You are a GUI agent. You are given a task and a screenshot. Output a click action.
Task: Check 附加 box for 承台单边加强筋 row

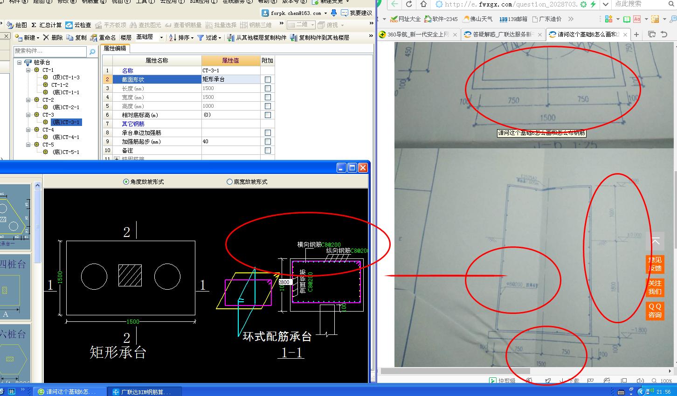[x=268, y=132]
